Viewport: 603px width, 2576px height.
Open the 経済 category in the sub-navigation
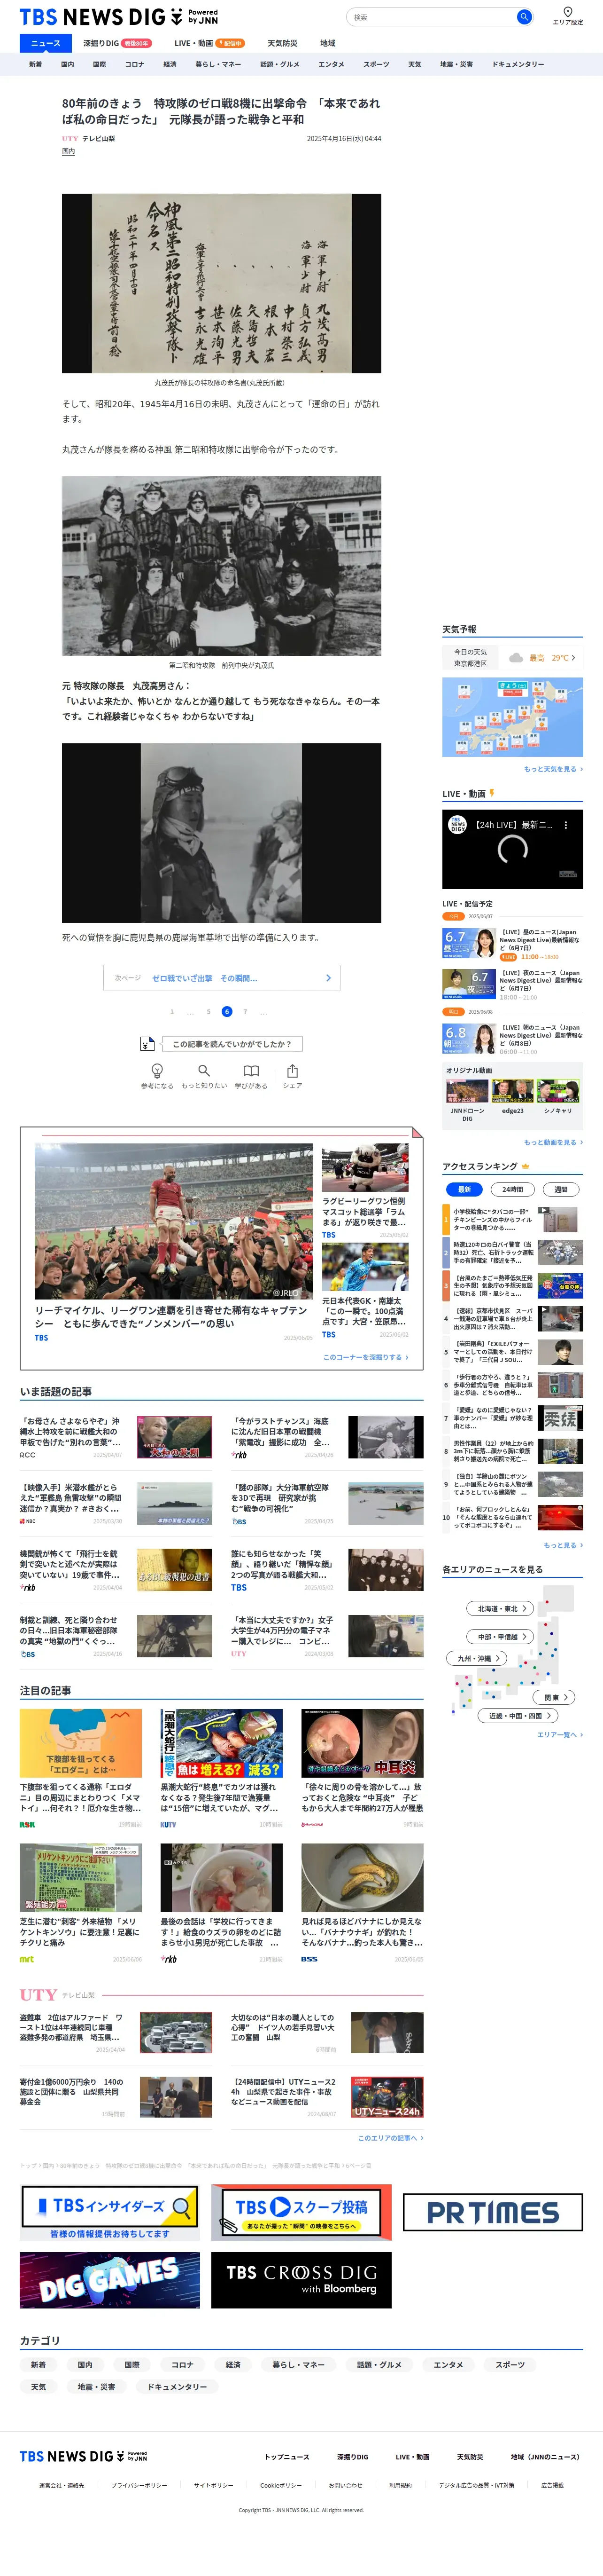(170, 64)
